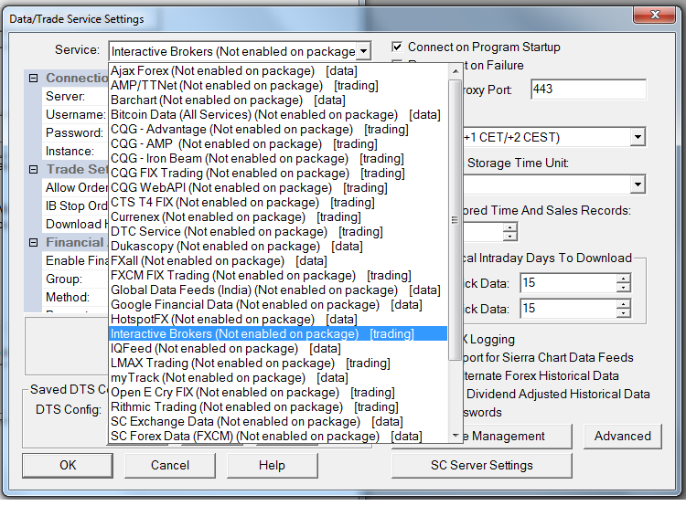This screenshot has height=527, width=686.
Task: Select Dukascopy data service
Action: (278, 246)
